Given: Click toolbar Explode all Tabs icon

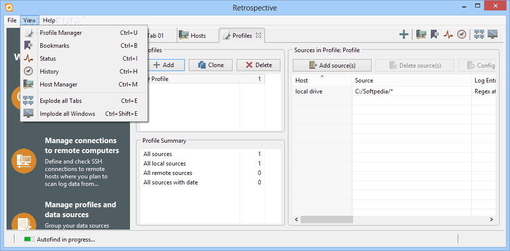Looking at the screenshot, I should click(x=479, y=34).
